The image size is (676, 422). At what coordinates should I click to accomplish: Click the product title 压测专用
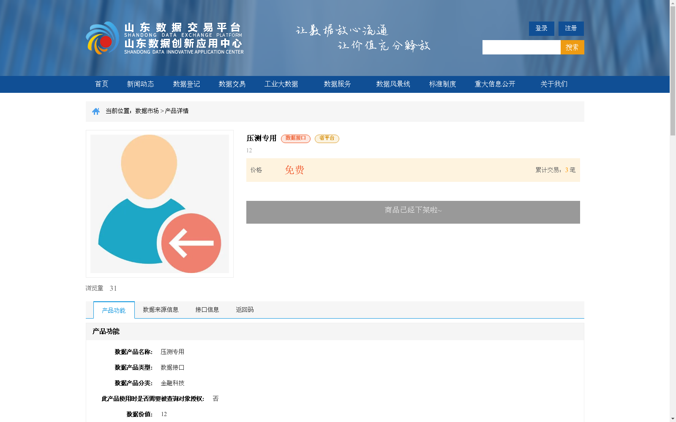tap(262, 138)
